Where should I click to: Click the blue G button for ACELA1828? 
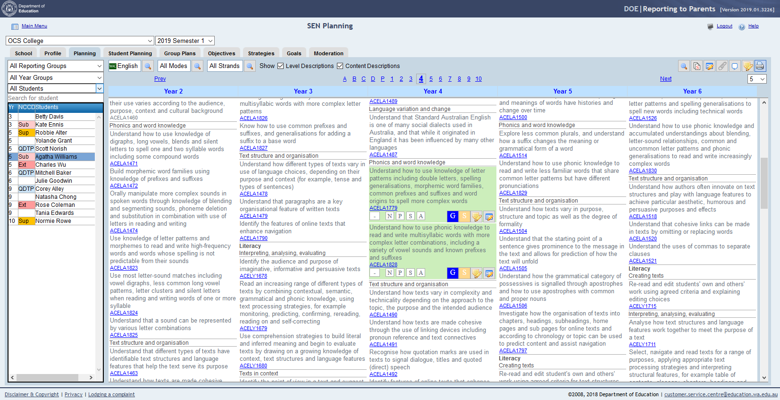453,273
